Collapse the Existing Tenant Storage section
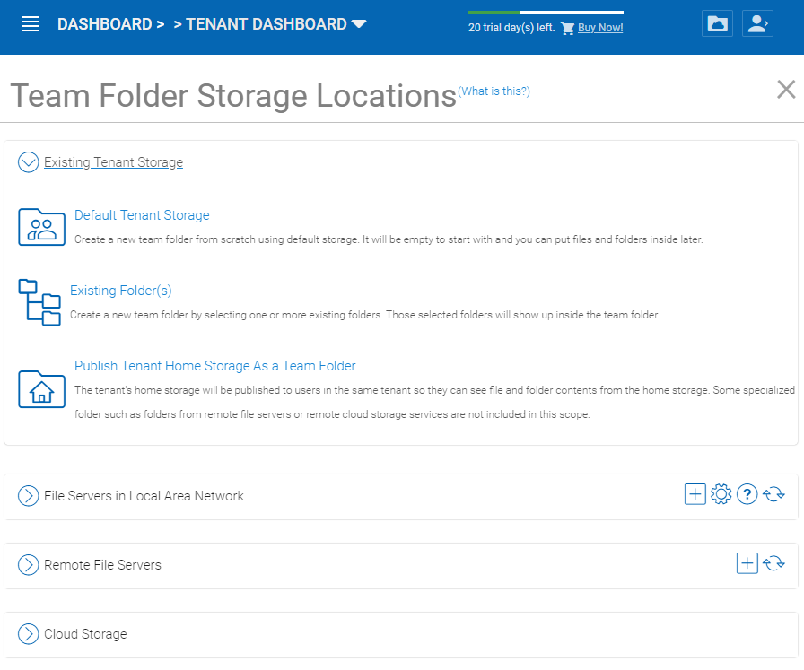Viewport: 804px width, 670px height. (28, 162)
